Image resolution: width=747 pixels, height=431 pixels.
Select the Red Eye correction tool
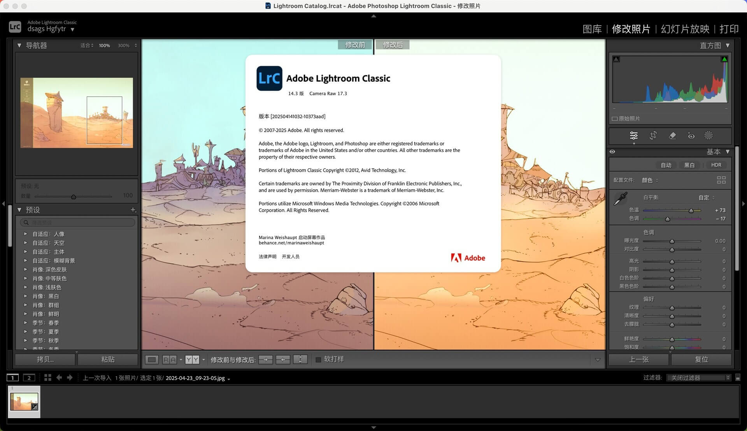click(x=691, y=136)
